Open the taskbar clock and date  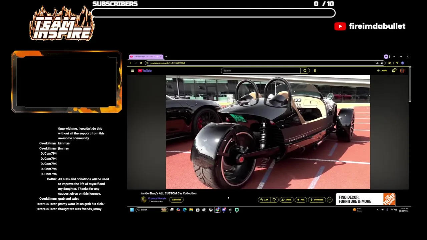pos(404,210)
